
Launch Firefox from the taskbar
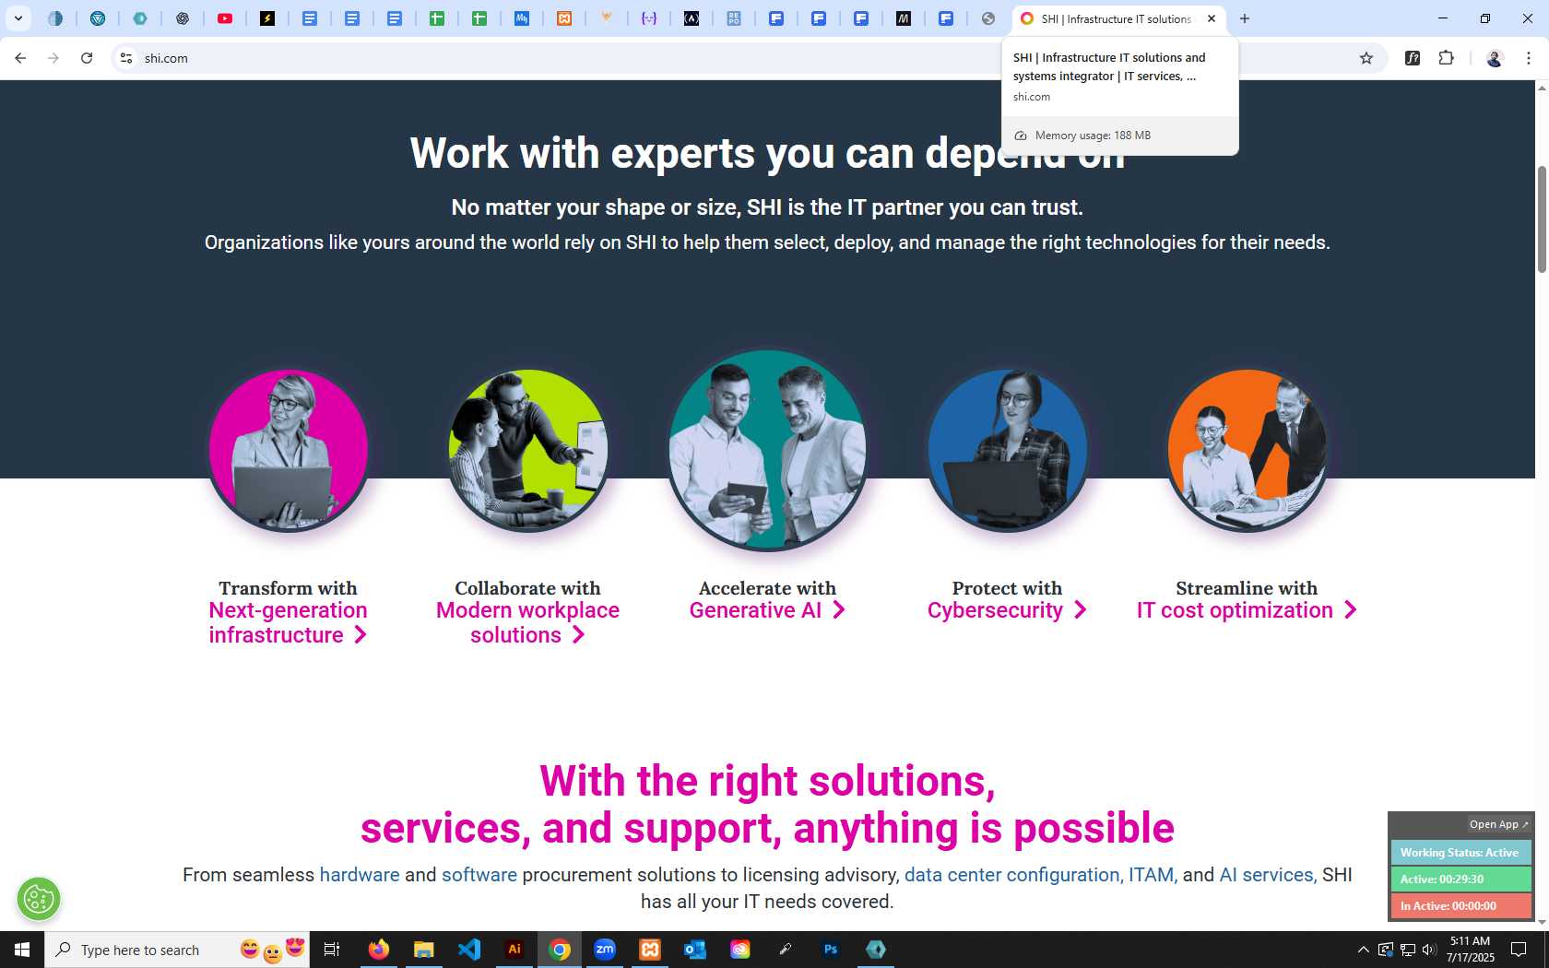coord(379,950)
